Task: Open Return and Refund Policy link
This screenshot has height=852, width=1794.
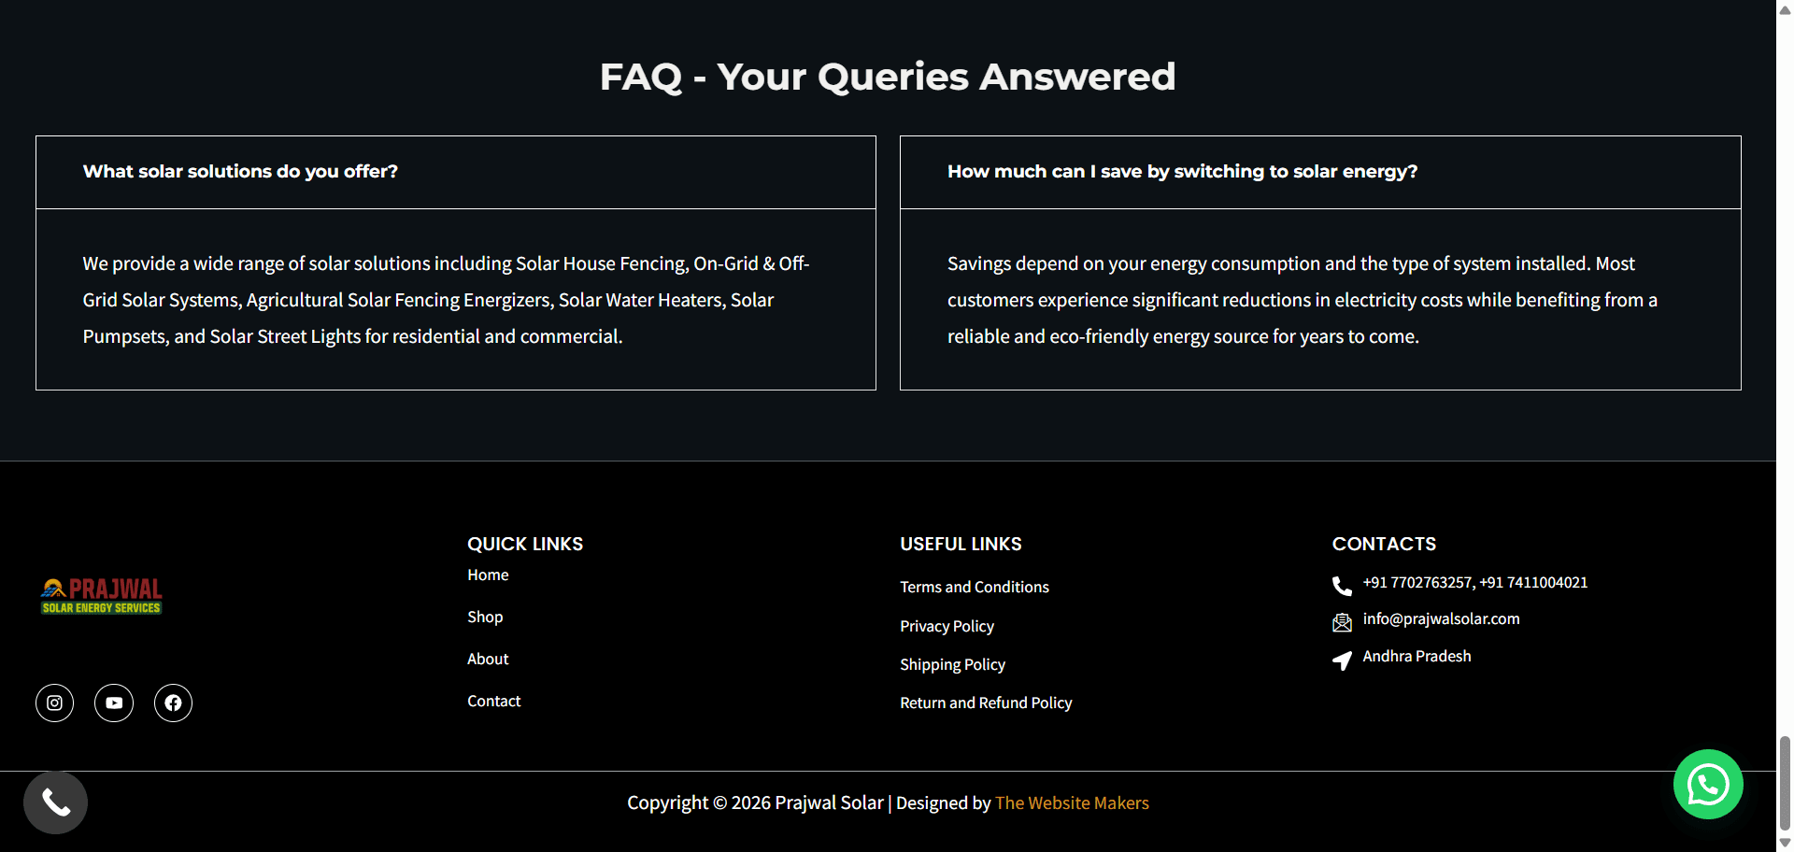Action: [x=986, y=703]
